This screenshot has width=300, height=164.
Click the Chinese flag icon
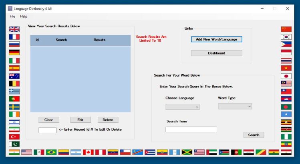point(286,29)
